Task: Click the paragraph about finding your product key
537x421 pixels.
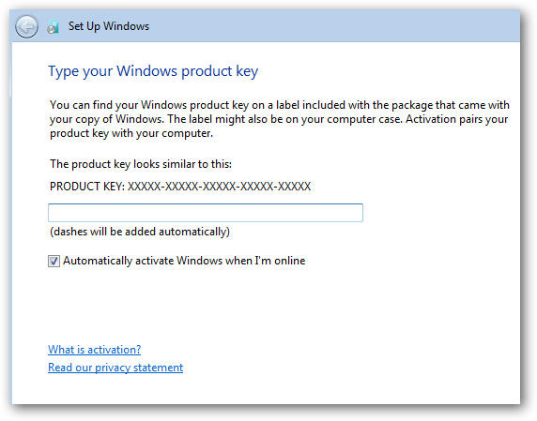Action: (x=280, y=119)
